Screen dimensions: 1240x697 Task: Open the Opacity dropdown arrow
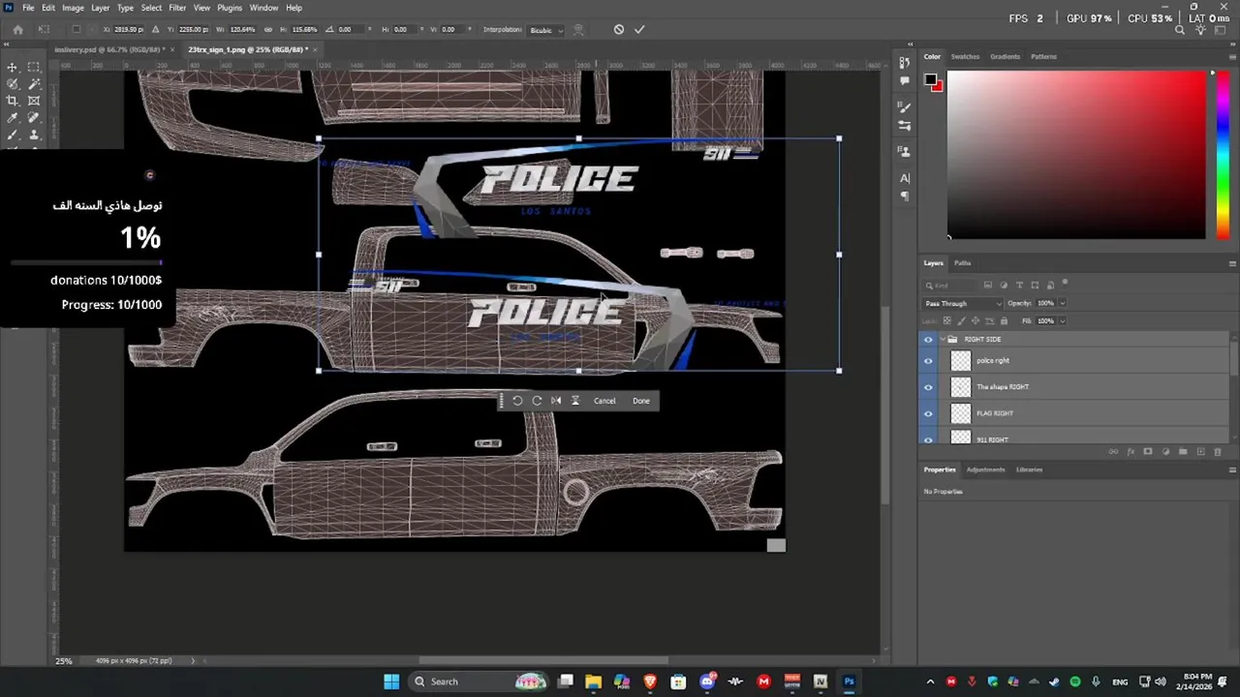tap(1062, 303)
